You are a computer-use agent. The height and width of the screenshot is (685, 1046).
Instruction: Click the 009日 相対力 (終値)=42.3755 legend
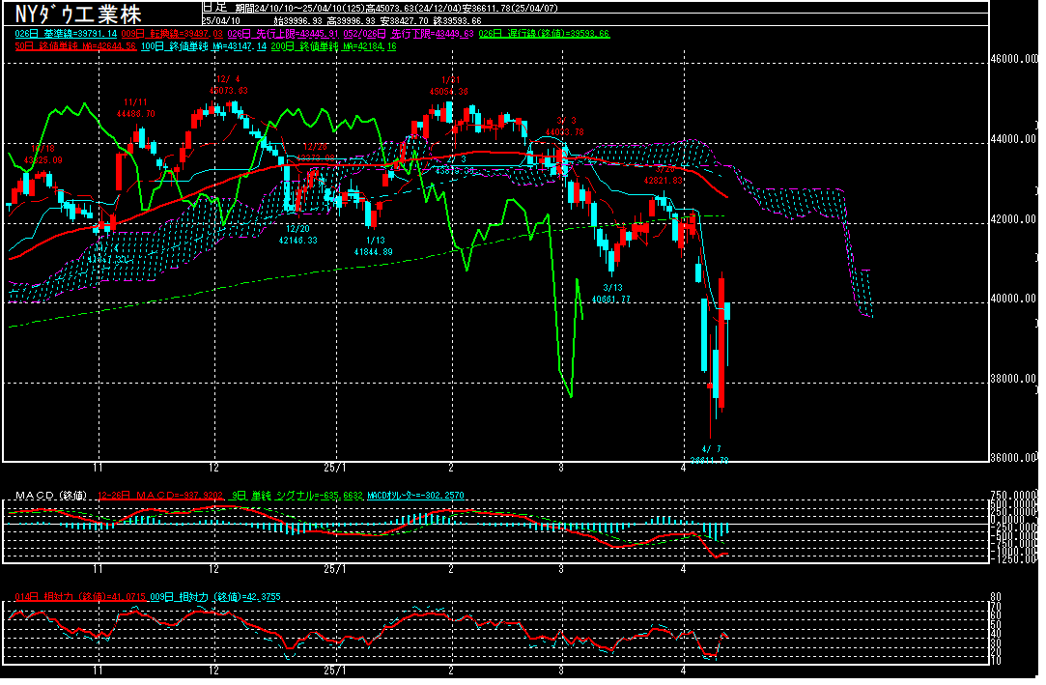[x=215, y=597]
